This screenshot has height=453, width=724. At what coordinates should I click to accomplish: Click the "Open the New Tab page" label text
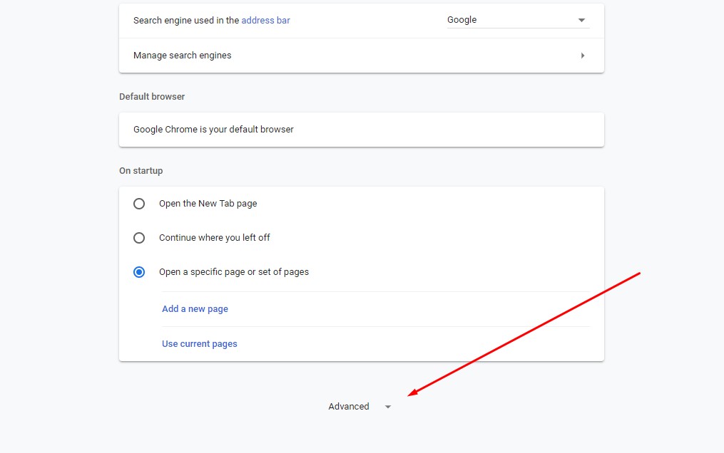point(208,204)
